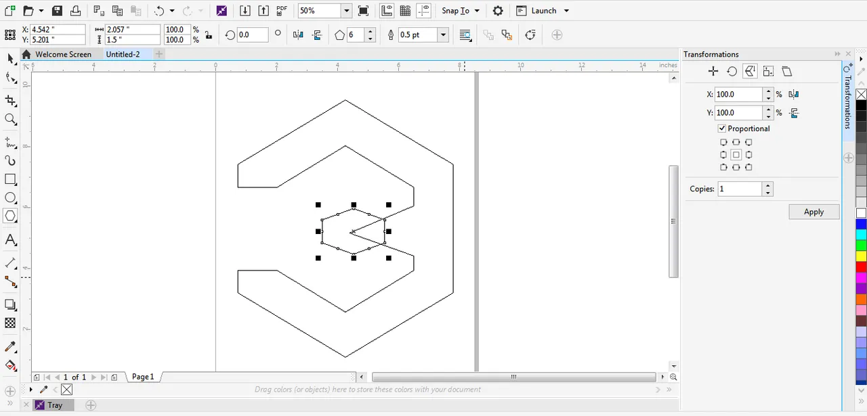This screenshot has height=416, width=867.
Task: Select the Color Eyedropper tool
Action: (11, 346)
